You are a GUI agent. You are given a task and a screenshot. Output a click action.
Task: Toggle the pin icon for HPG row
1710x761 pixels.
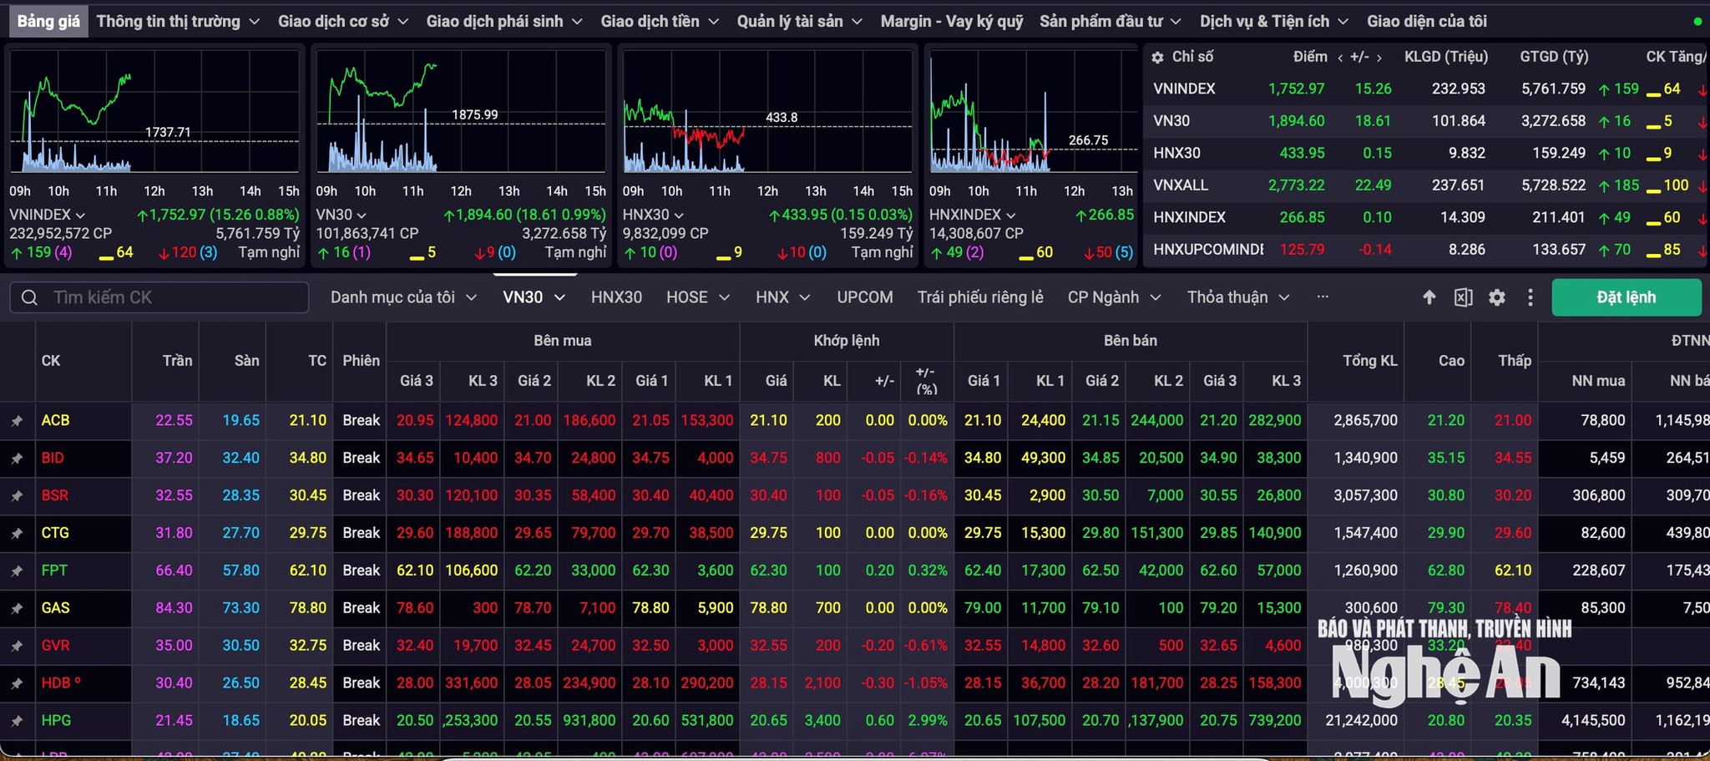click(17, 721)
